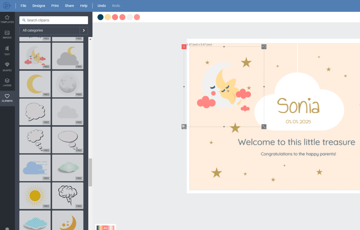Delete selected clipart with red X handle

[184, 47]
